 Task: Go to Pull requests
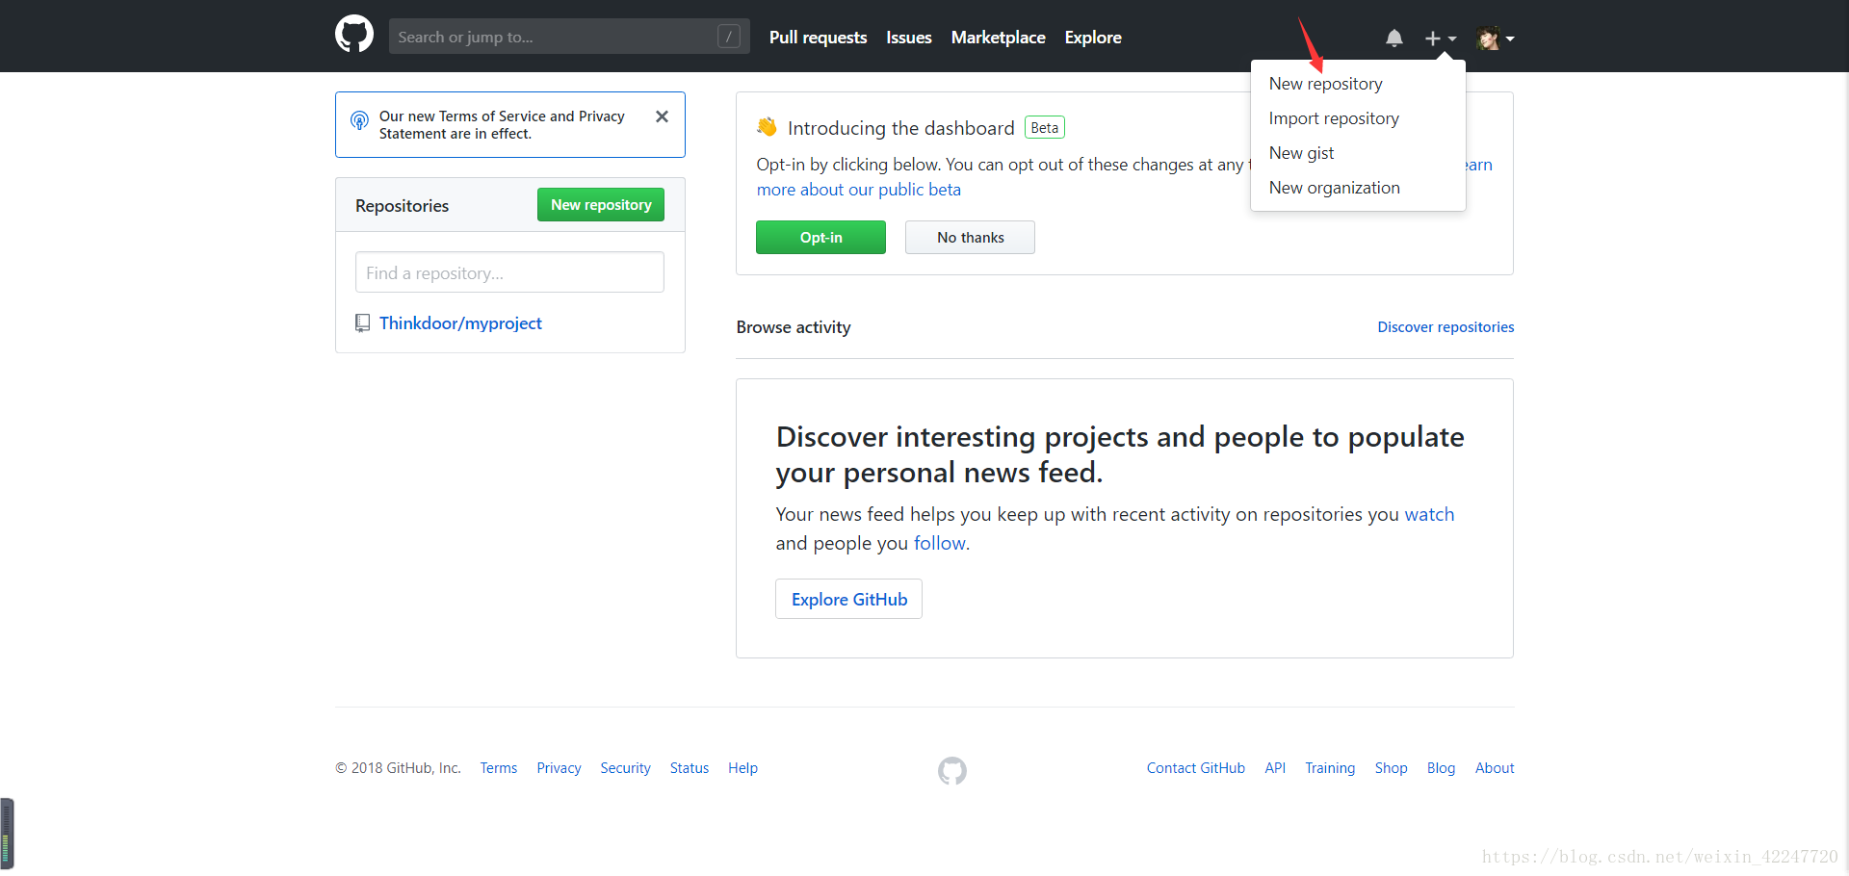(x=818, y=38)
